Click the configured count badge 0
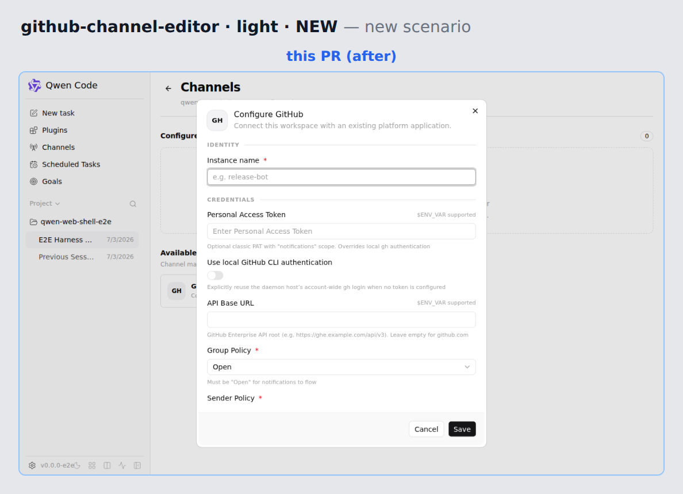 point(646,136)
